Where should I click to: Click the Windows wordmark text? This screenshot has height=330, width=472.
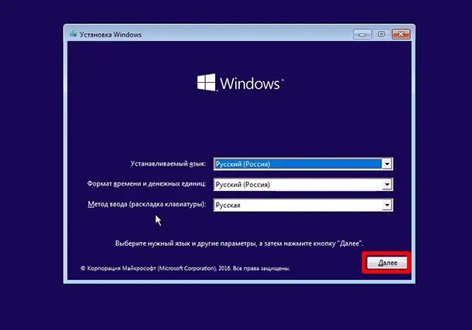click(251, 83)
